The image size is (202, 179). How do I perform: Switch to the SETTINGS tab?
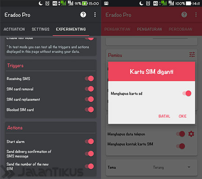coord(40,29)
